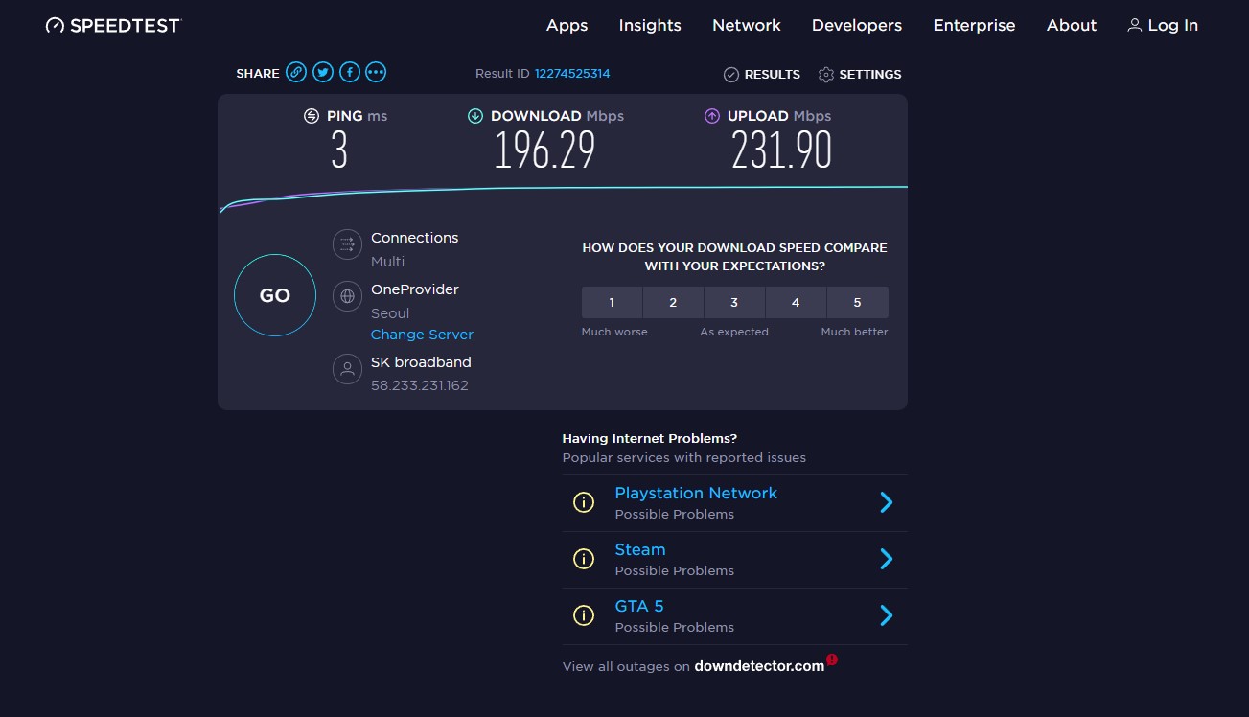Open the About menu
Image resolution: width=1249 pixels, height=717 pixels.
pyautogui.click(x=1072, y=26)
